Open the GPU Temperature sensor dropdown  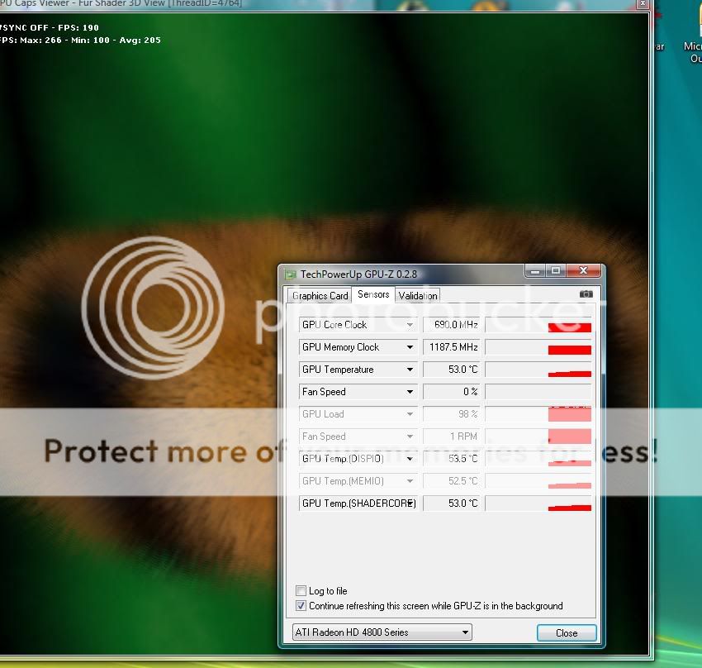410,370
